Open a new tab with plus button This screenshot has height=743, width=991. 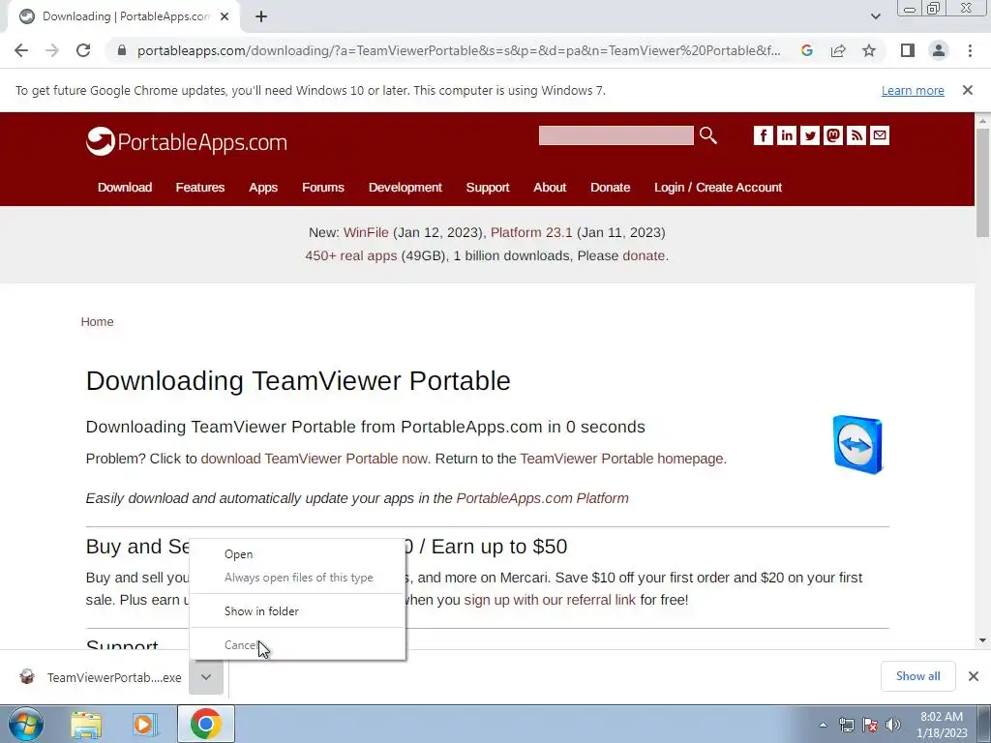261,16
